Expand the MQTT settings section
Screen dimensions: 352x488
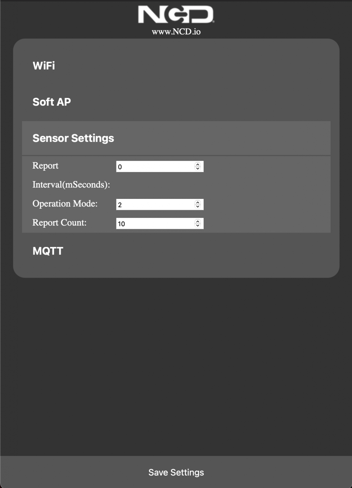click(48, 251)
